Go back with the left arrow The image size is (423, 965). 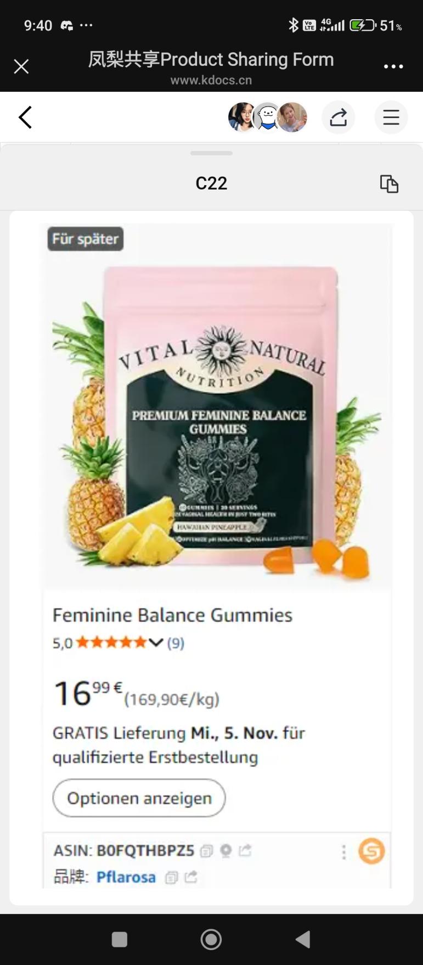(x=25, y=117)
